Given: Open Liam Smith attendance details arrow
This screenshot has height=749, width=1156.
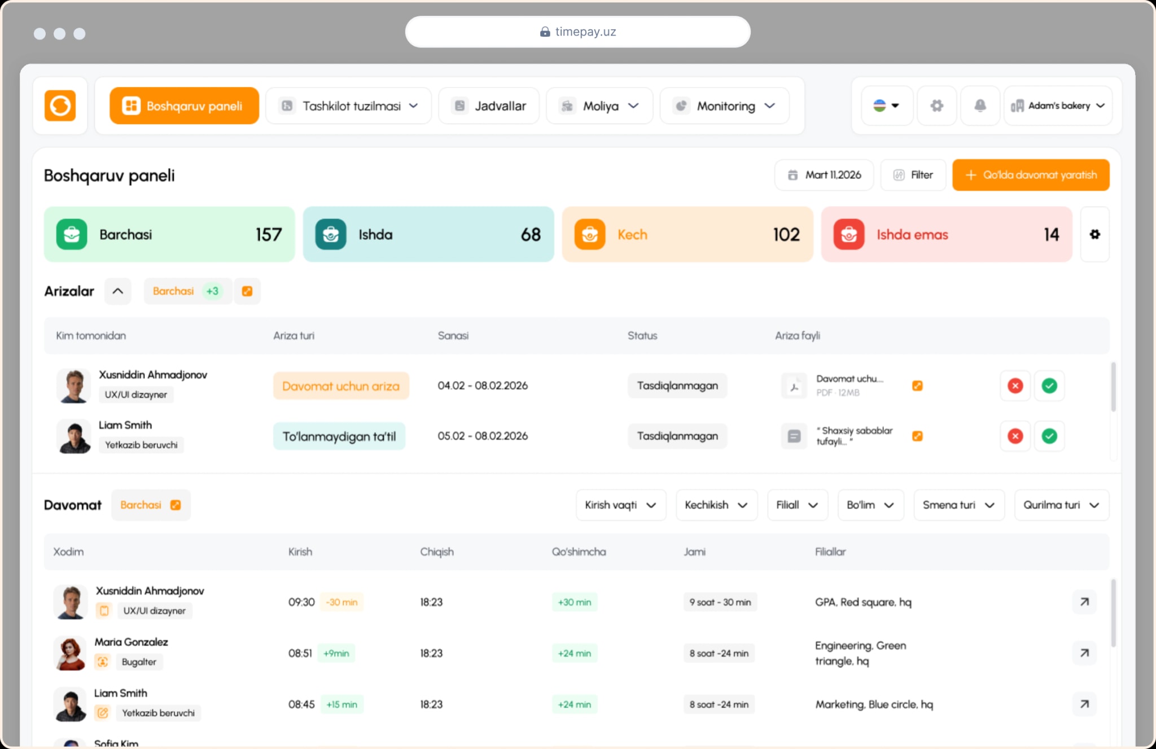Looking at the screenshot, I should coord(1084,704).
